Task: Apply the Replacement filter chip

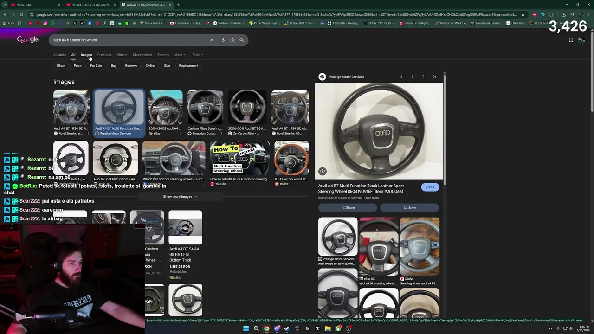Action: [188, 65]
